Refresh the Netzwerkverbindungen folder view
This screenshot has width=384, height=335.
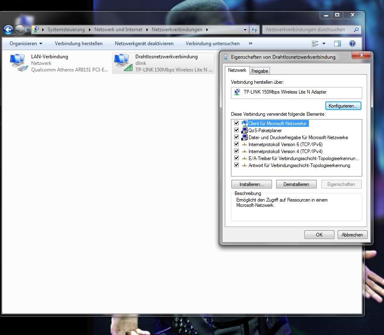[x=254, y=30]
